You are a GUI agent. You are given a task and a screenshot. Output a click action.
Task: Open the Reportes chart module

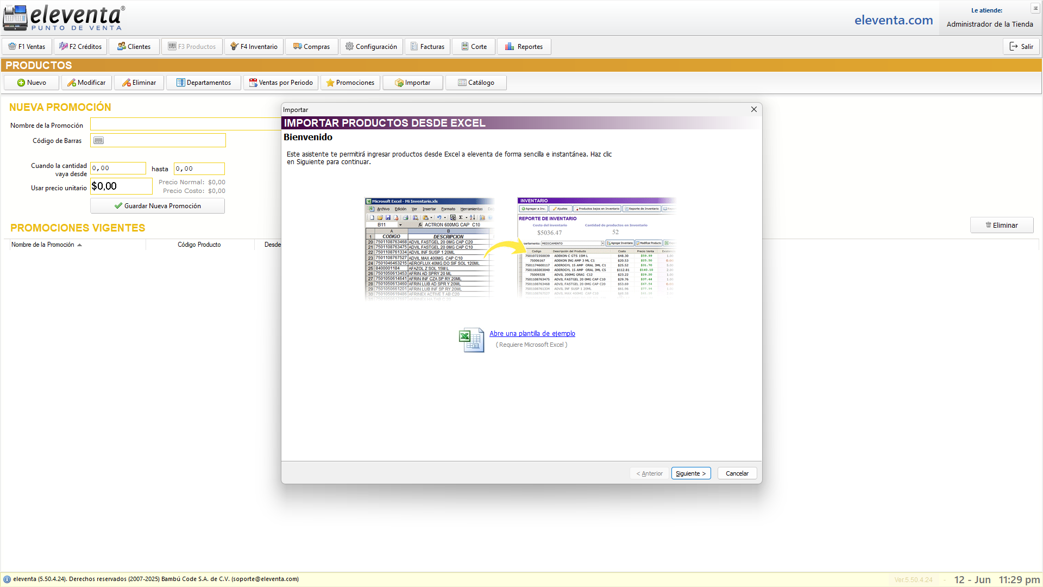(524, 47)
